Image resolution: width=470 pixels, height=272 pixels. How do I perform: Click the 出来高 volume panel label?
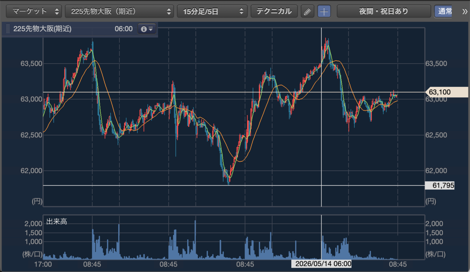(x=57, y=222)
